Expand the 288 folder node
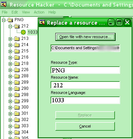Screen dimensions: 133x139 click(10, 76)
